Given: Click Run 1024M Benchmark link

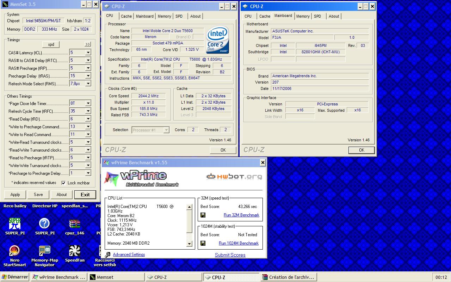Looking at the screenshot, I should pyautogui.click(x=239, y=243).
